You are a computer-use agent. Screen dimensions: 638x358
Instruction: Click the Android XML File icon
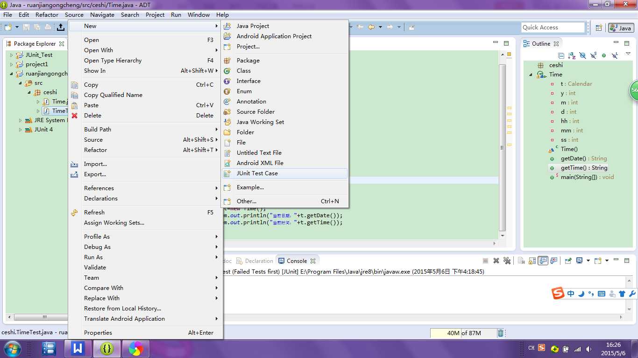point(227,163)
